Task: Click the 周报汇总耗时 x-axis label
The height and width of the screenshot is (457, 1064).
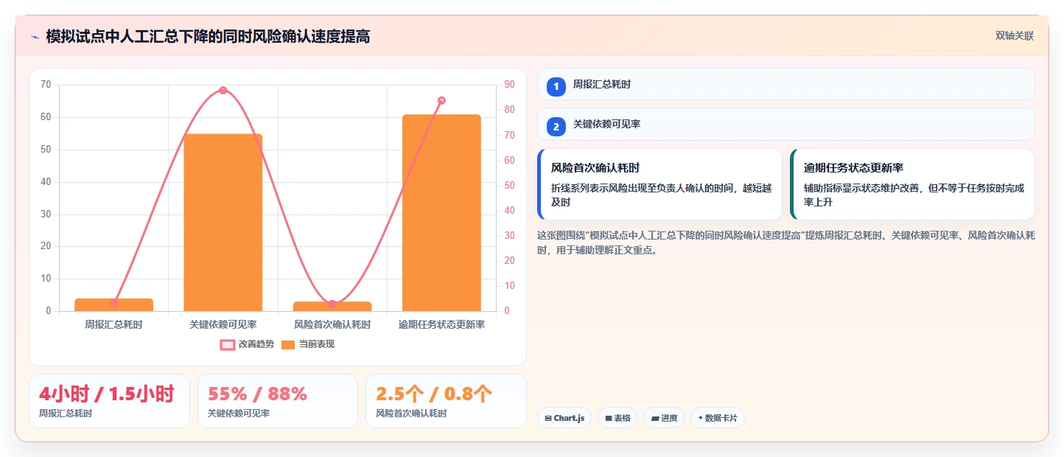Action: click(114, 324)
